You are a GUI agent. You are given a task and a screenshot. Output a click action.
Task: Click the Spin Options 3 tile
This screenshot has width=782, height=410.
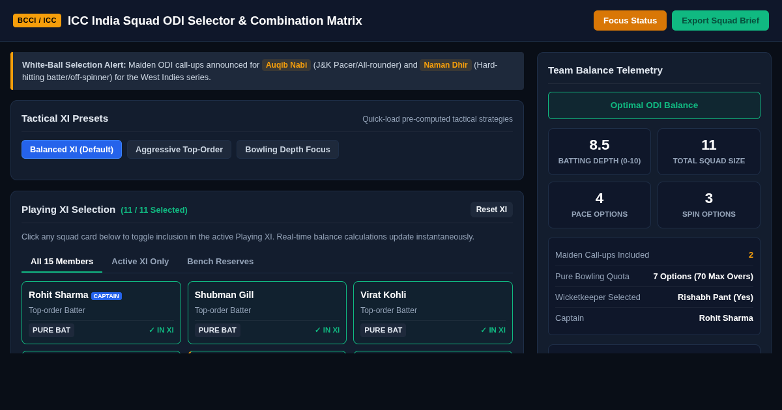709,205
